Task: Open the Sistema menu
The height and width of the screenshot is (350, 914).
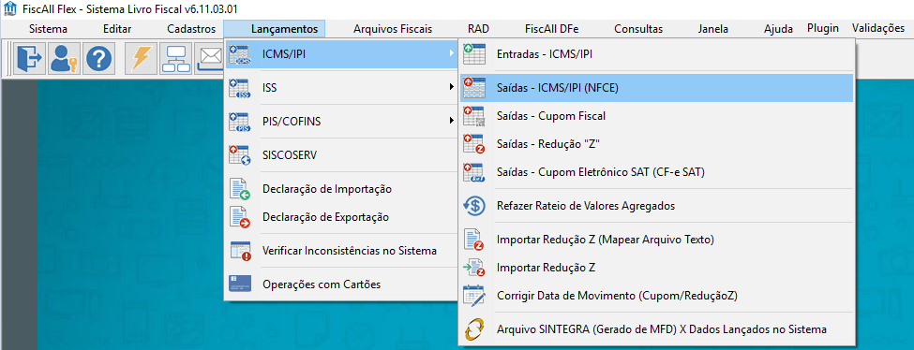Action: coord(48,28)
